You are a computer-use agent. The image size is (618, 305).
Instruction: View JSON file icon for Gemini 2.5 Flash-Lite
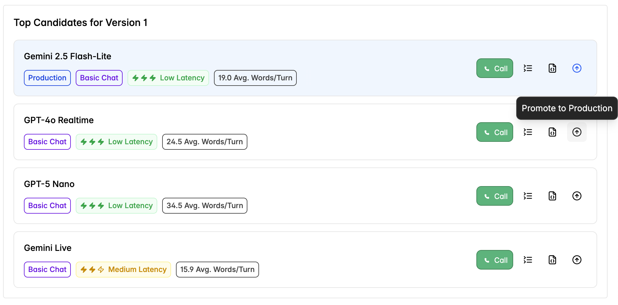552,68
